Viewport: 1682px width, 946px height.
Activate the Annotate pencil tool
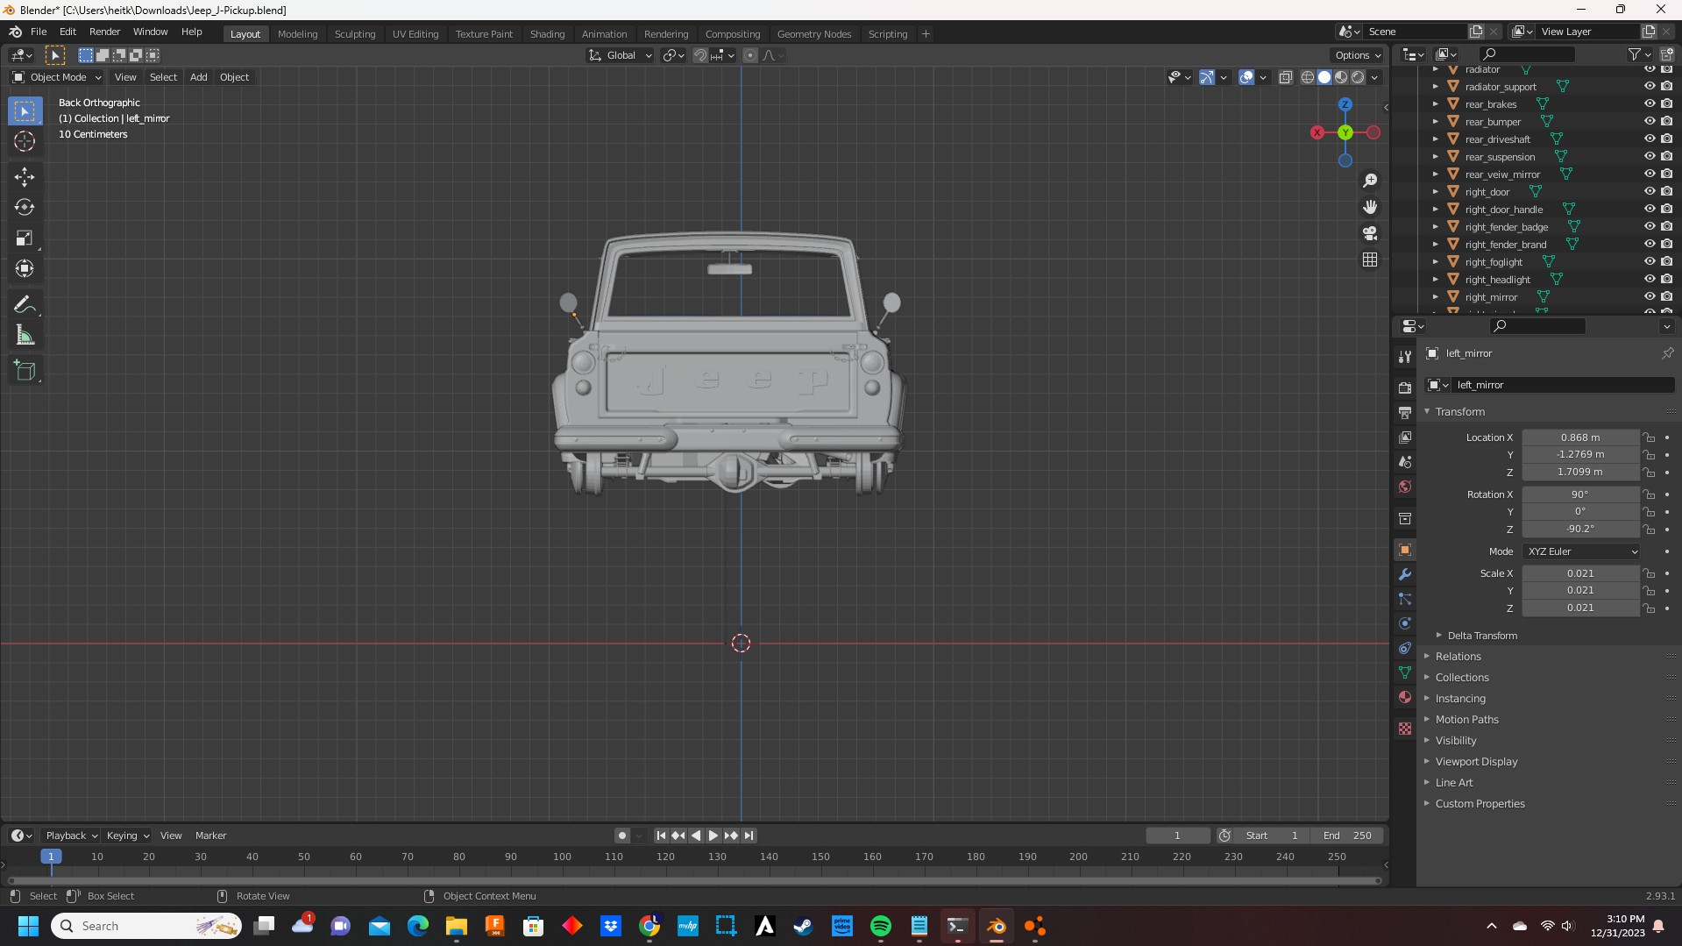coord(25,305)
